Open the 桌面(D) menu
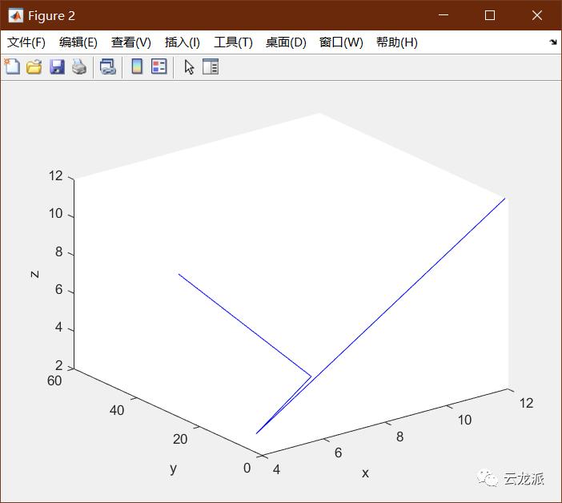The height and width of the screenshot is (503, 562). click(x=286, y=42)
